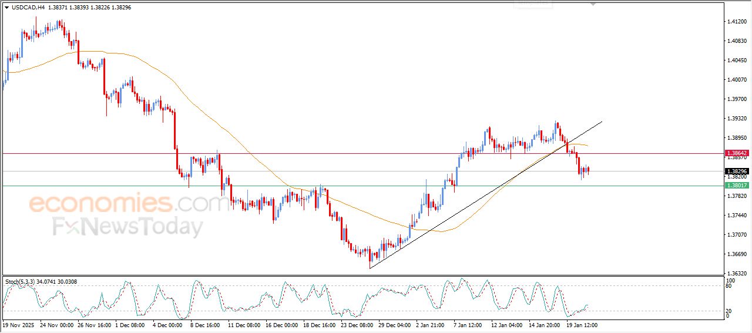The image size is (752, 333).
Task: Click the last candlestick on the chart
Action: [x=589, y=170]
